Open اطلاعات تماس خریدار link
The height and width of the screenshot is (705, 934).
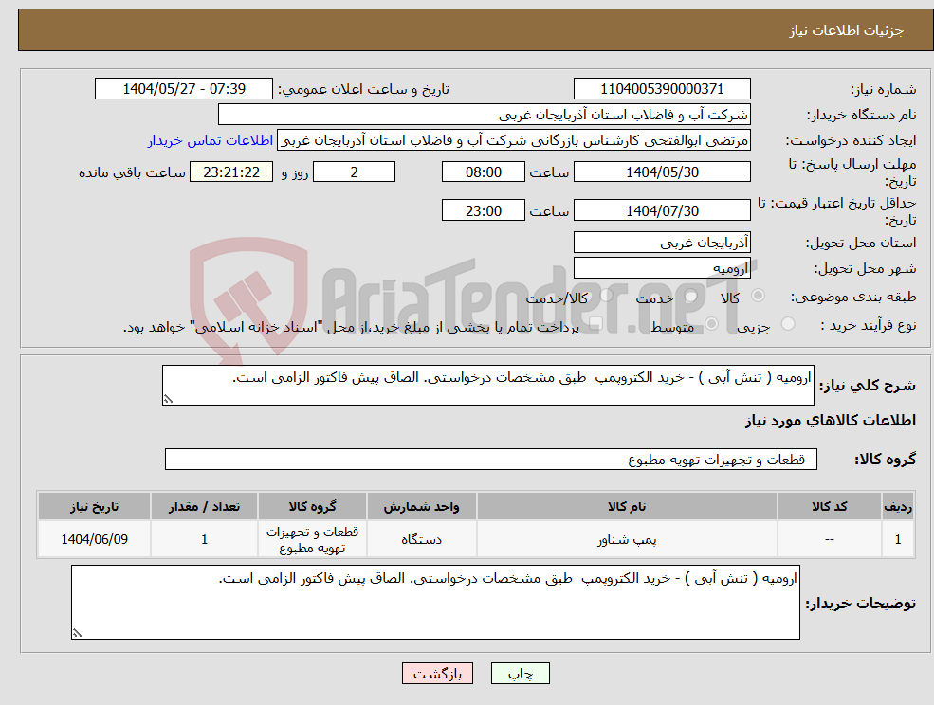click(x=211, y=140)
